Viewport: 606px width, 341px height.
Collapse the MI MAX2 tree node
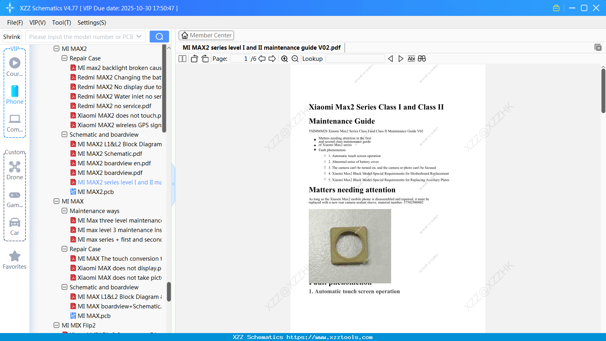coord(57,49)
